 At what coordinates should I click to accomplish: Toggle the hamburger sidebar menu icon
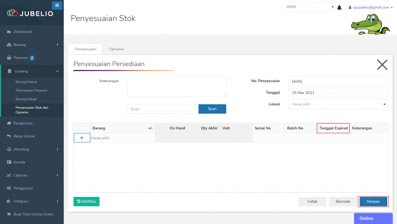pyautogui.click(x=57, y=5)
